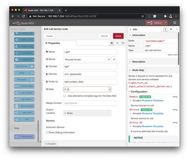The width and height of the screenshot is (189, 159).
Task: Open Chrome three-dot menu
Action: coord(176,16)
